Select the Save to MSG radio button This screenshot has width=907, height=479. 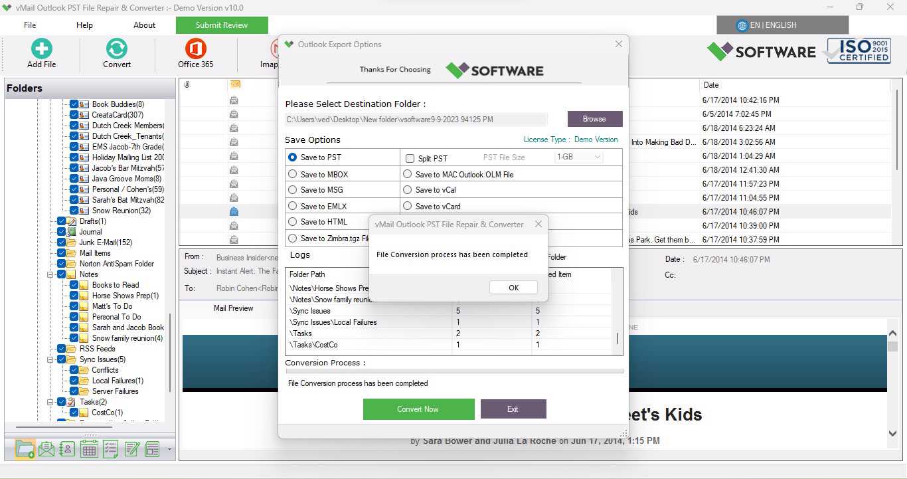pos(292,190)
